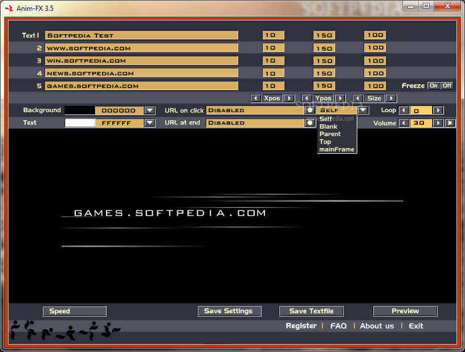
Task: Click Size value for row 3
Action: (375, 60)
